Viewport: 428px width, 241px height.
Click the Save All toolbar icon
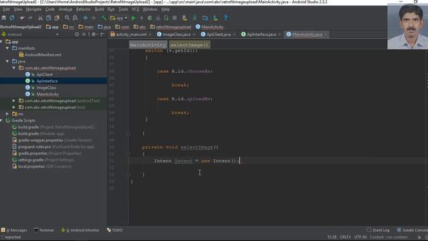4,18
